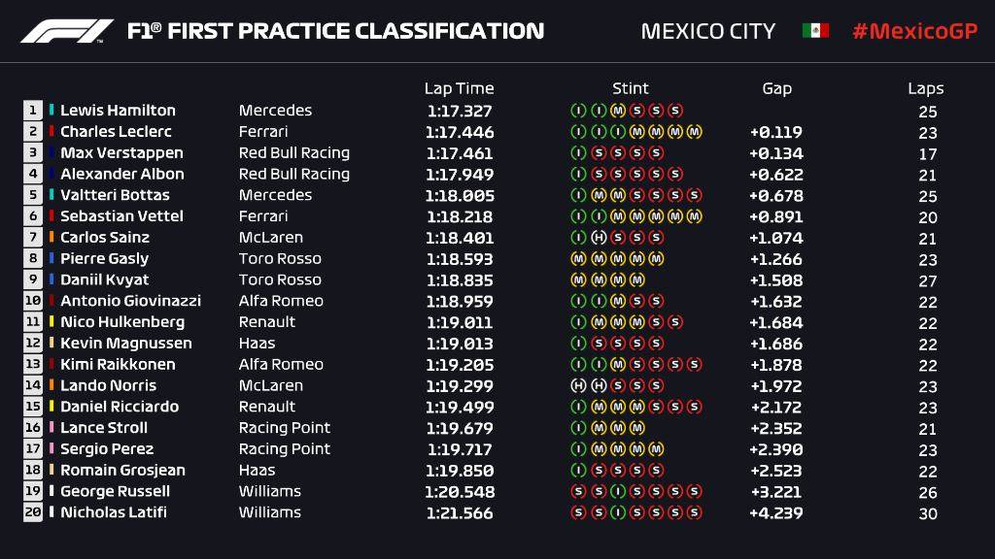Click the Laps column header

tap(926, 88)
